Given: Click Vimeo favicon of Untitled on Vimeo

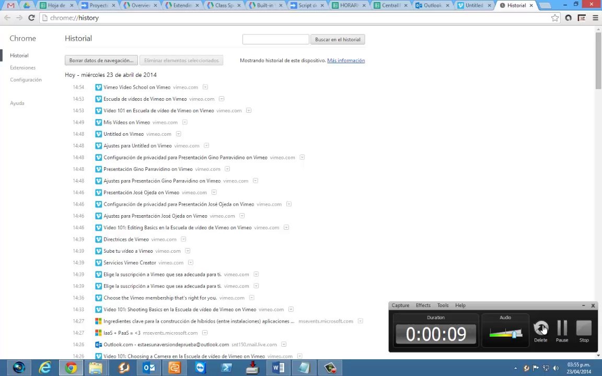Looking at the screenshot, I should pos(98,134).
